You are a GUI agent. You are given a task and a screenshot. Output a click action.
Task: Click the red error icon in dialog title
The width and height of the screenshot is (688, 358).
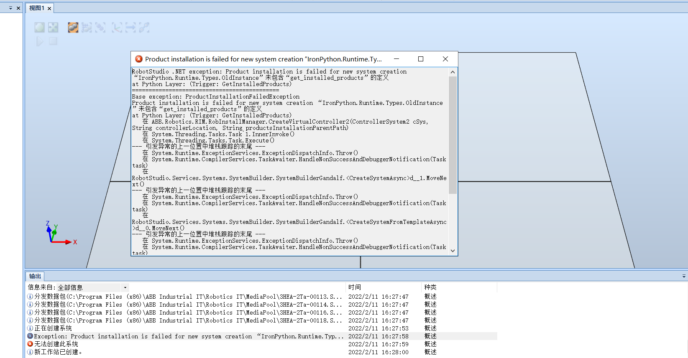pyautogui.click(x=139, y=59)
